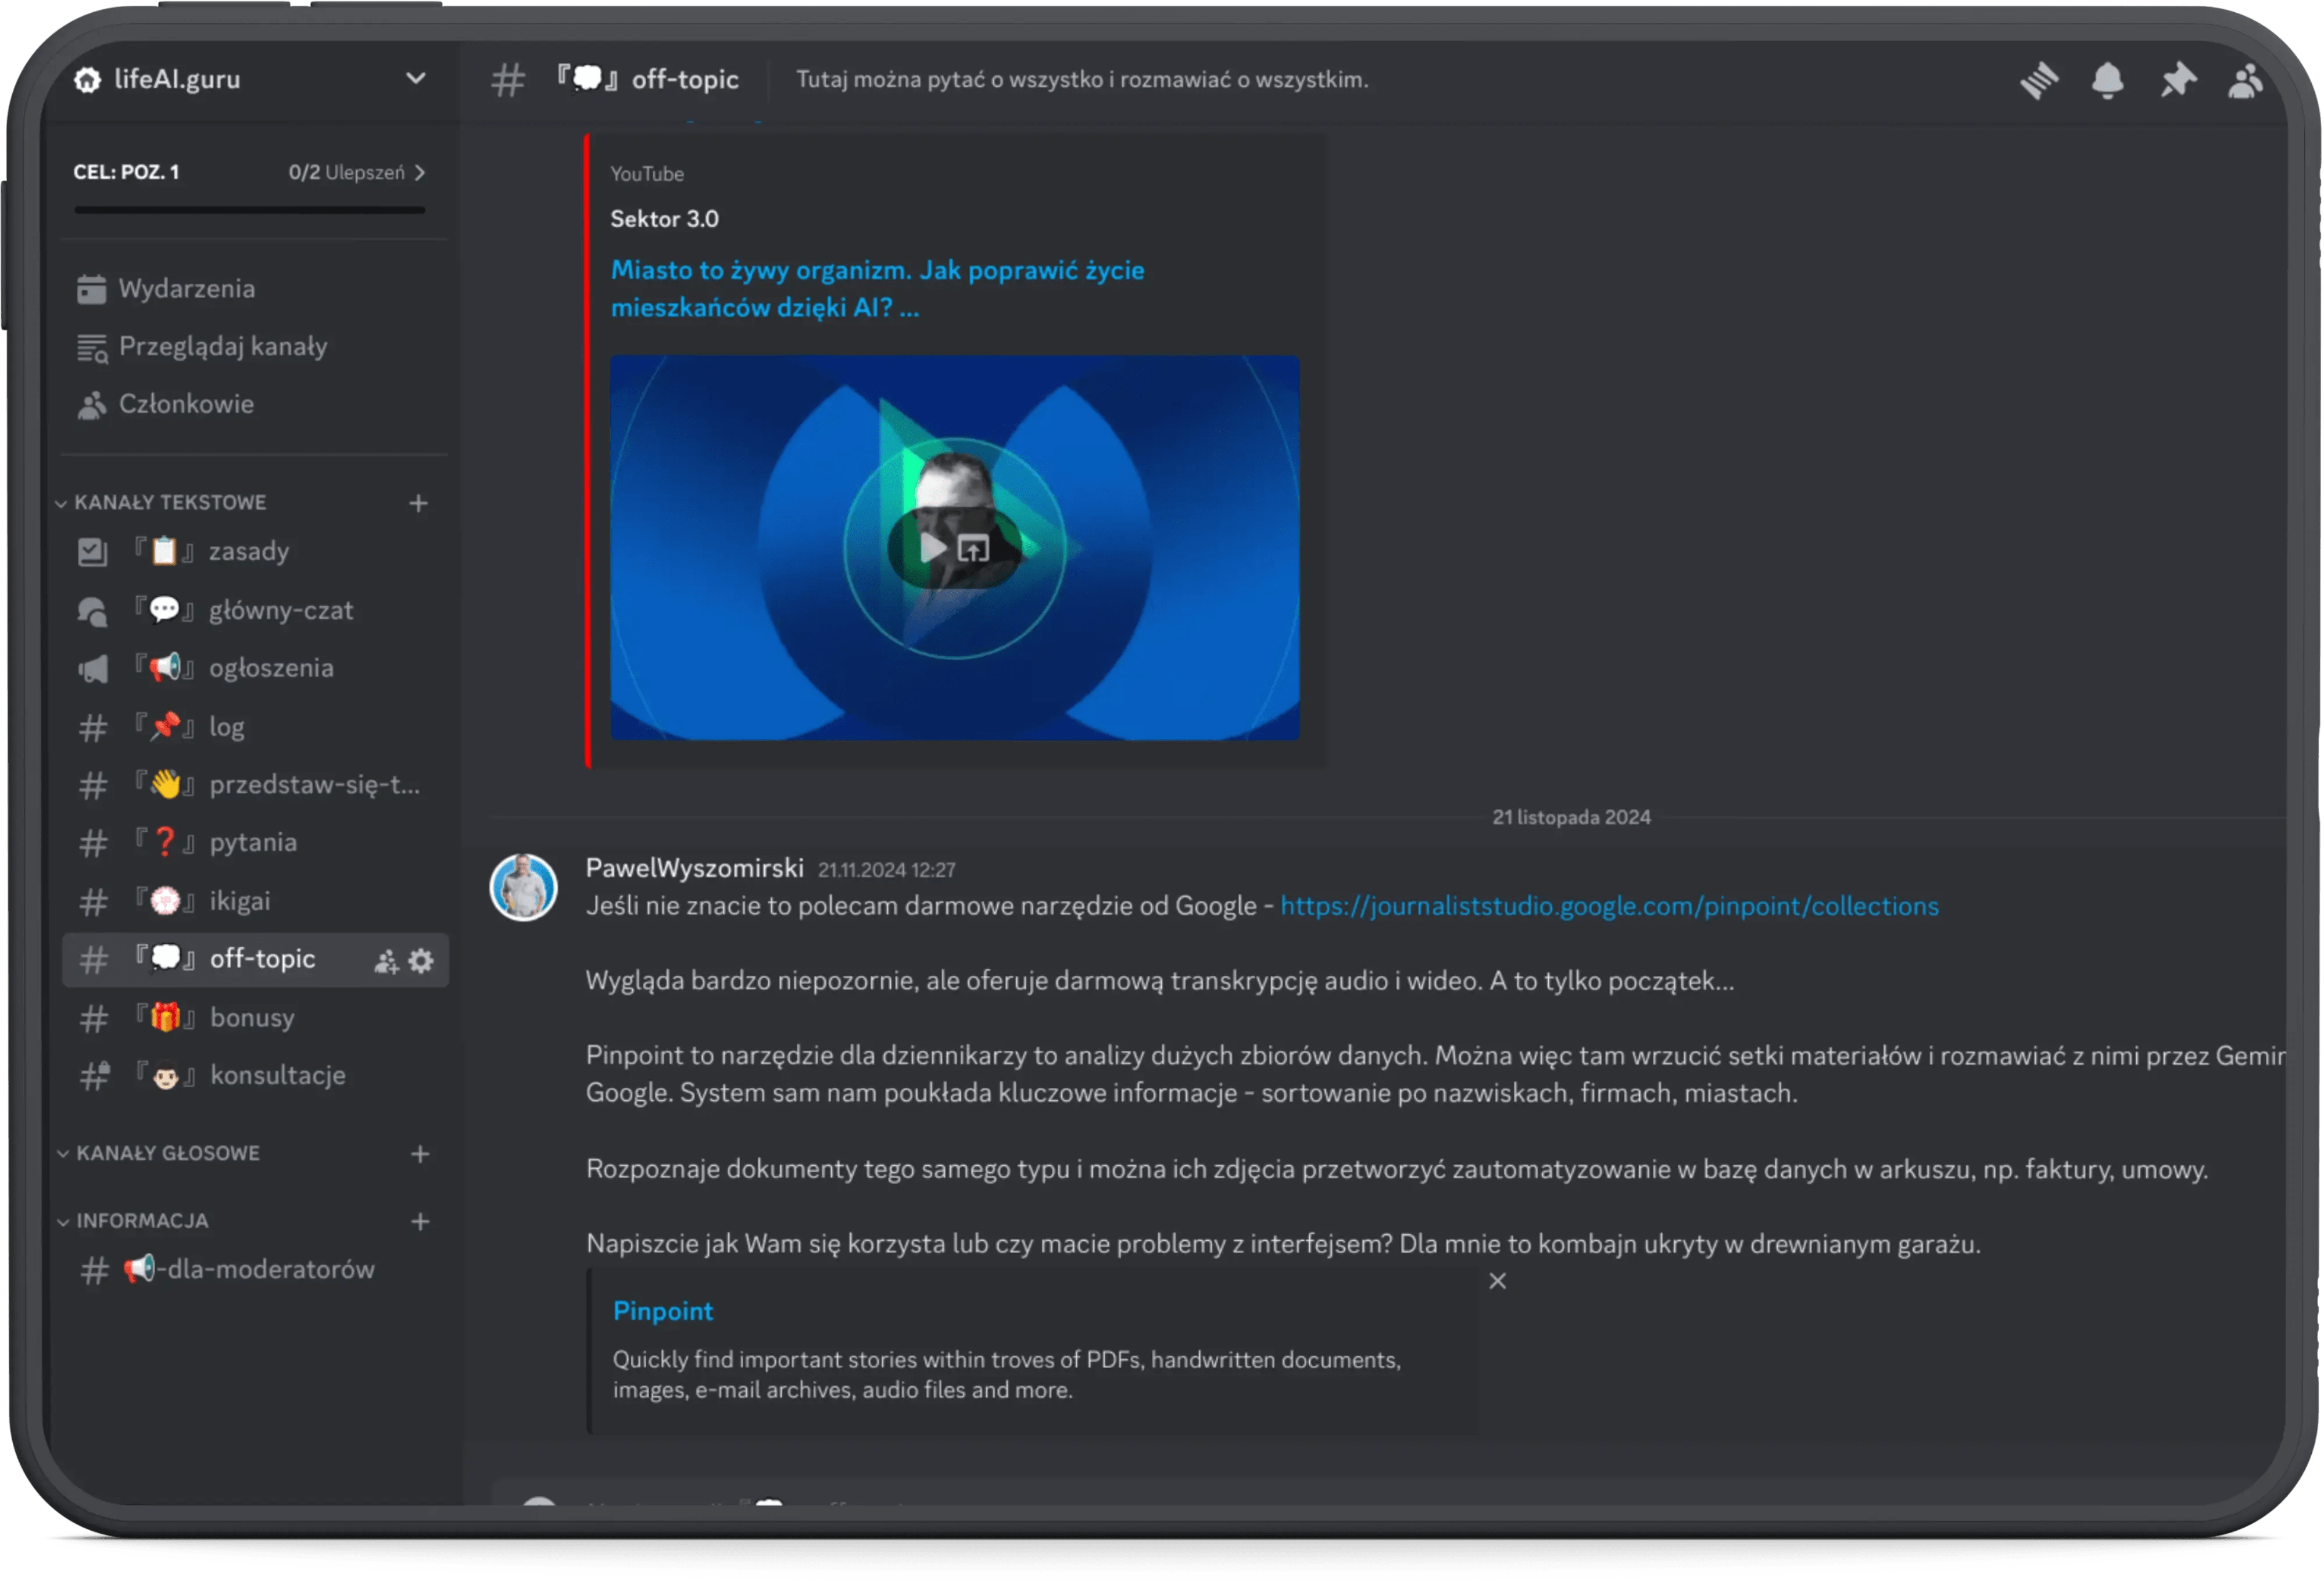Viewport: 2324px width, 1586px height.
Task: Click the notification bell icon
Action: (x=2107, y=80)
